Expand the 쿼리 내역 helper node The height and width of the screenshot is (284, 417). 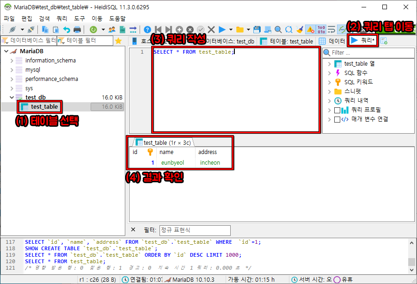[330, 101]
